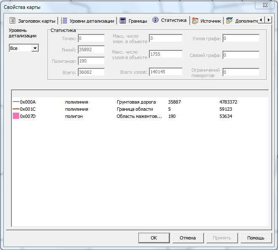Open help with Помощь button
278x250 pixels.
[256, 238]
